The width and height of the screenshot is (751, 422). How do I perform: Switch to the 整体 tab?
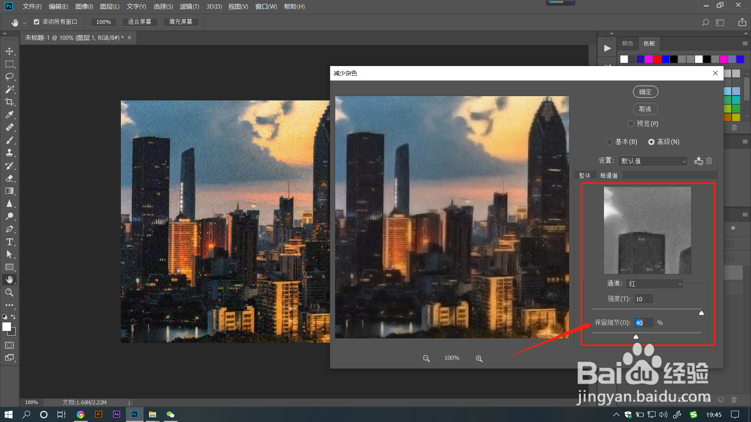[x=585, y=175]
